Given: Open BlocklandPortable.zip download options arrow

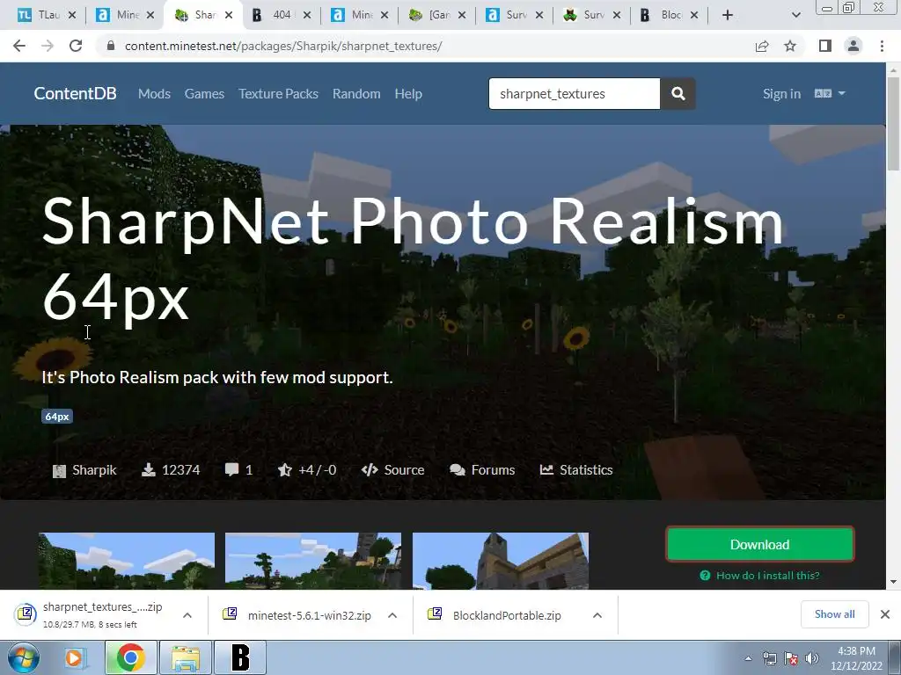Looking at the screenshot, I should tap(597, 615).
